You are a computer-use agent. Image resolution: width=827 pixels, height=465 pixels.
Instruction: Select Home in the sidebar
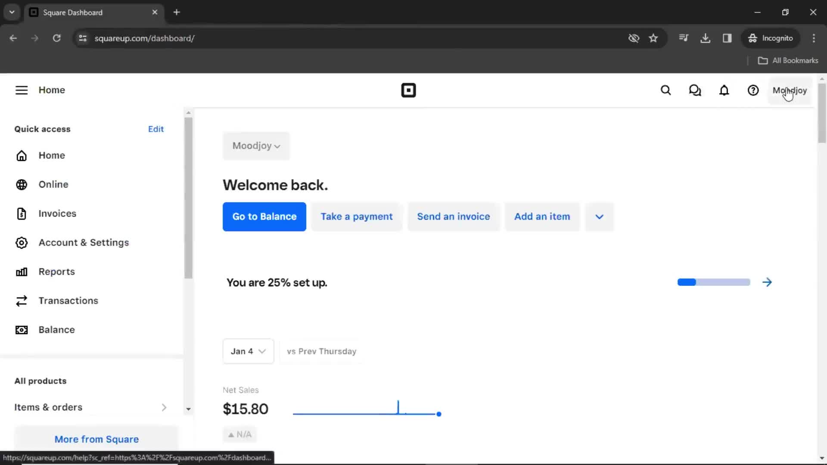pyautogui.click(x=52, y=155)
